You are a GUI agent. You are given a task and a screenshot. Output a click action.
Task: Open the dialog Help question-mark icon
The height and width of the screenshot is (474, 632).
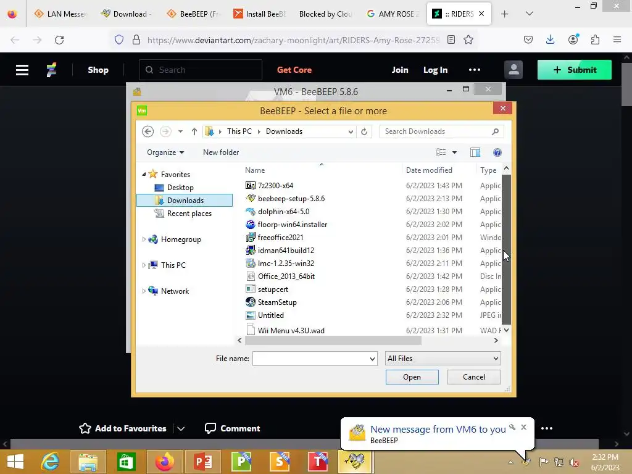(x=497, y=152)
